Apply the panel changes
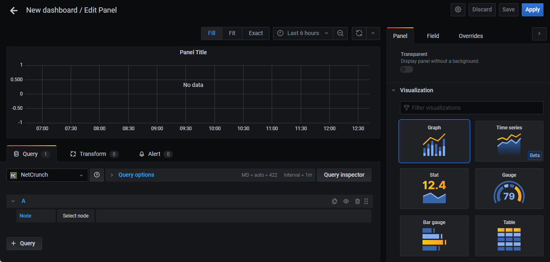The image size is (550, 262). (532, 10)
